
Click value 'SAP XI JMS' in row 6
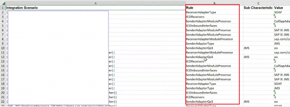pyautogui.click(x=282, y=30)
